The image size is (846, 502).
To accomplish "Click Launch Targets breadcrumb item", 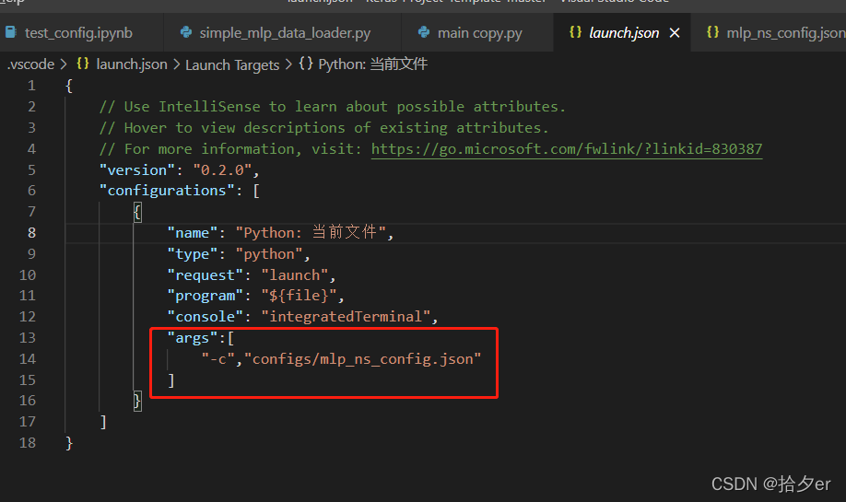I will [x=232, y=64].
